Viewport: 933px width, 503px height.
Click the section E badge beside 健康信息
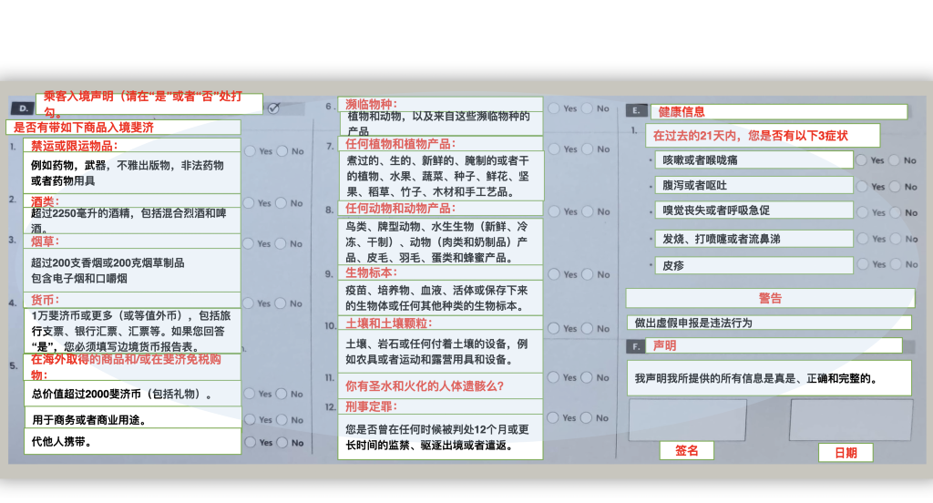coord(637,111)
